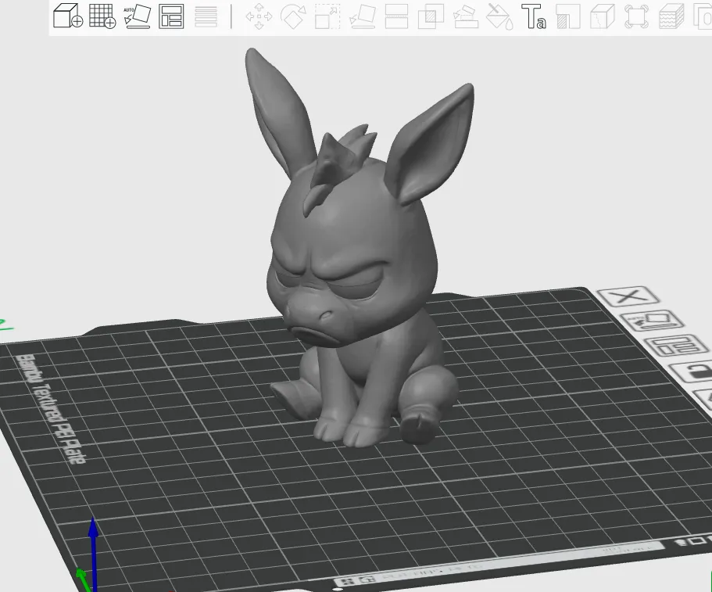The image size is (712, 592).
Task: Toggle the plate lock icon
Action: point(693,371)
